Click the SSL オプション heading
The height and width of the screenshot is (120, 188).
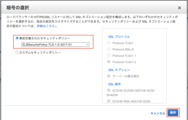click(119, 70)
